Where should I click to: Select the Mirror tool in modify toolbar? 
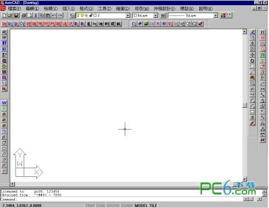[252, 44]
